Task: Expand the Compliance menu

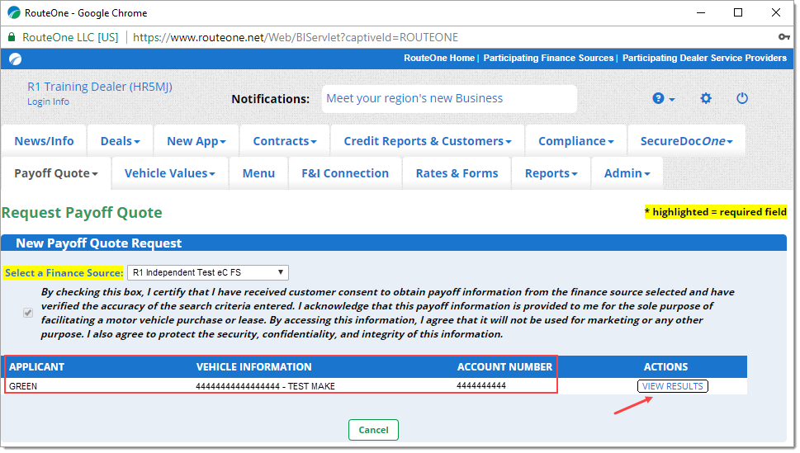Action: tap(576, 141)
